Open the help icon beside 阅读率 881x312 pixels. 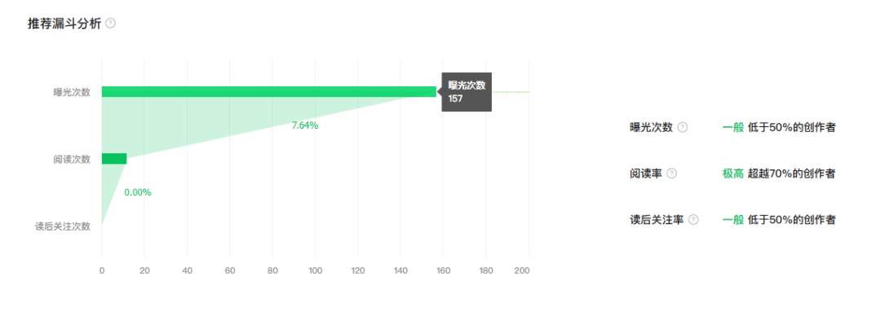click(x=671, y=174)
